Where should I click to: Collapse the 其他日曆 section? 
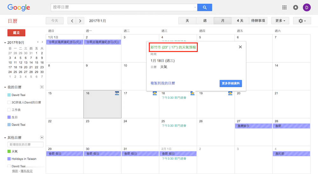(x=5, y=138)
